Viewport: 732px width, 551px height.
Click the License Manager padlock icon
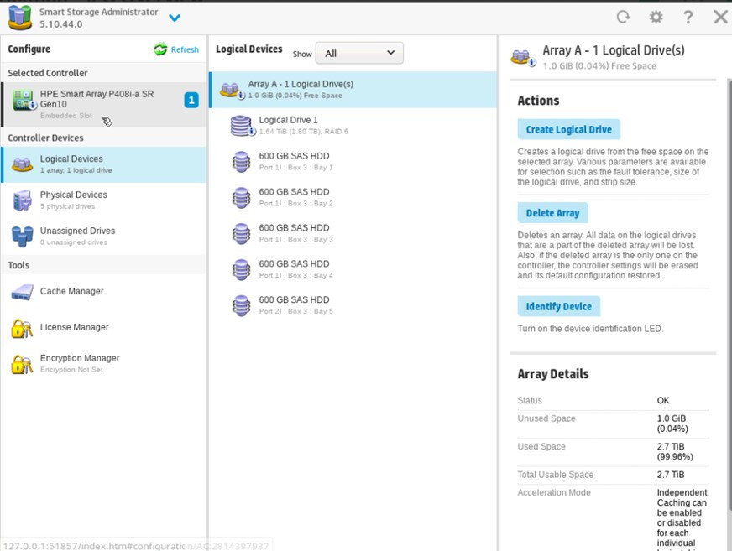click(22, 329)
